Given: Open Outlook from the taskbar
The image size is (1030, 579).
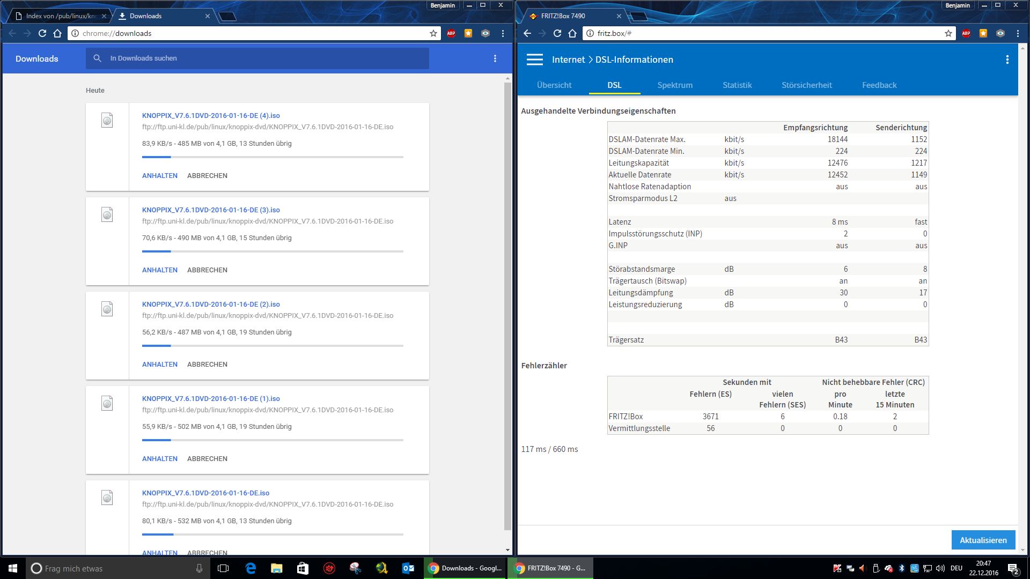Looking at the screenshot, I should click(408, 568).
